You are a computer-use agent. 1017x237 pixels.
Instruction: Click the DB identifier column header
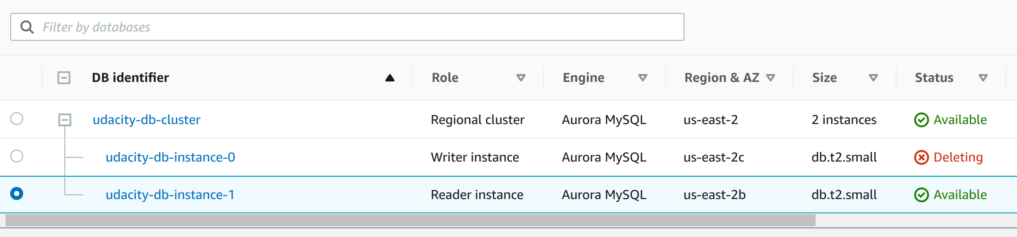point(131,77)
